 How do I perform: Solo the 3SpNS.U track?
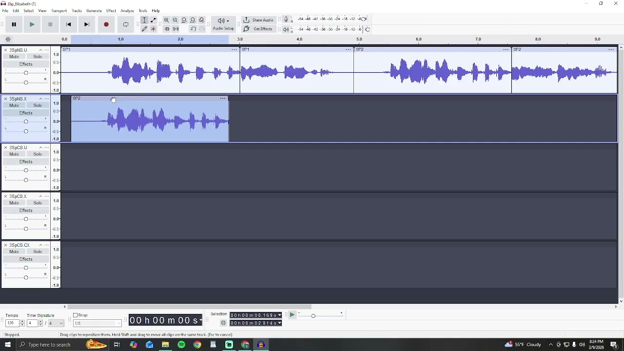38,57
